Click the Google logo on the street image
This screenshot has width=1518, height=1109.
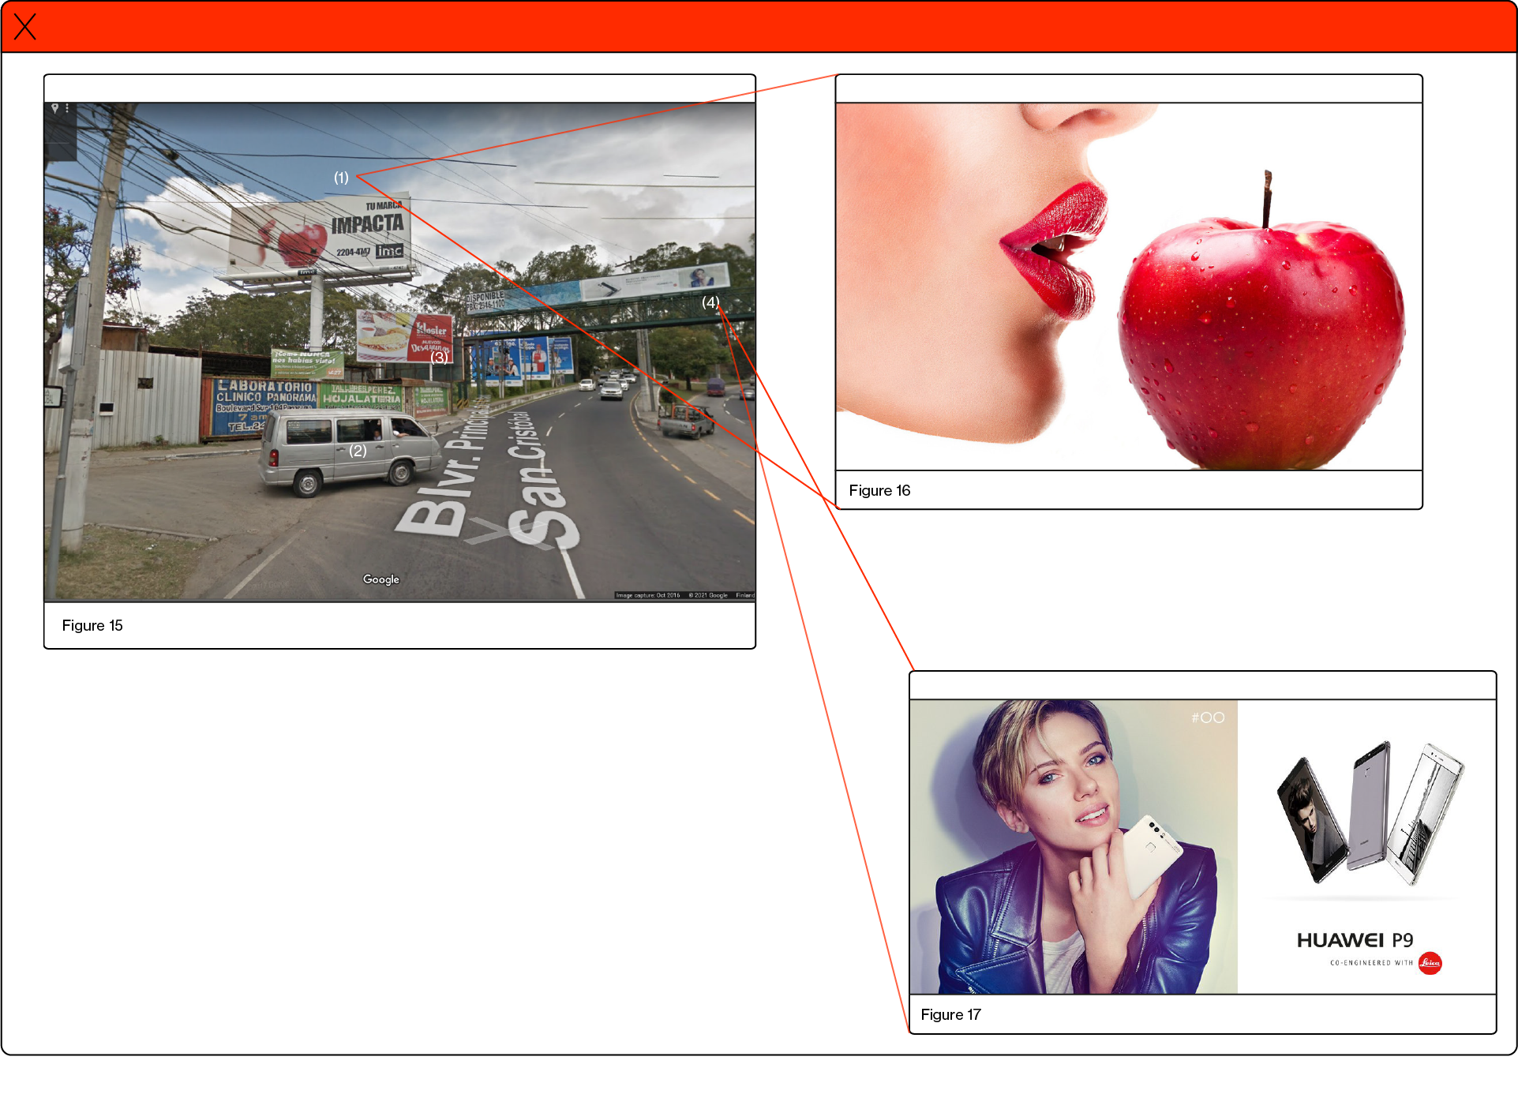(x=380, y=579)
